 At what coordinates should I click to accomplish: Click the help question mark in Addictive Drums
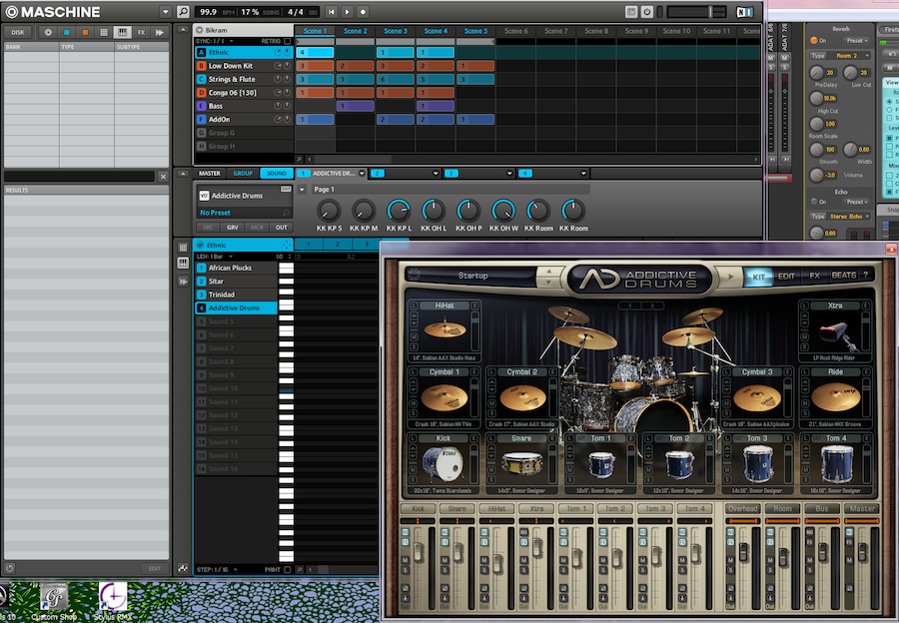866,276
